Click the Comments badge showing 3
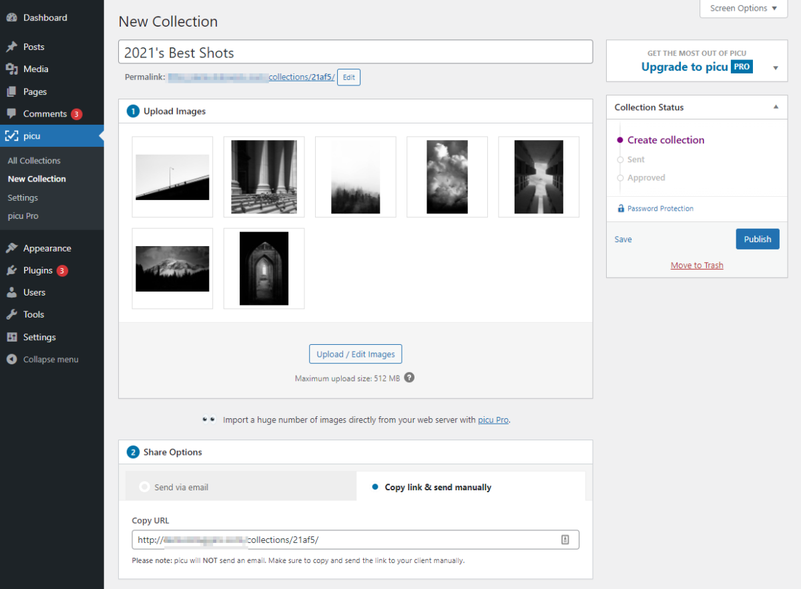Viewport: 801px width, 589px height. [77, 114]
